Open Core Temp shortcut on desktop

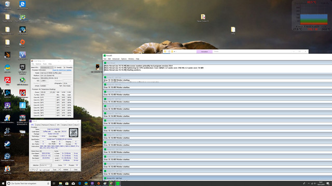pyautogui.click(x=7, y=170)
